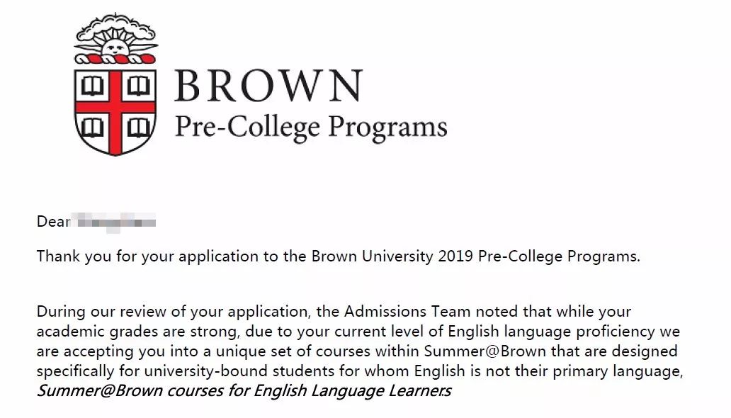Click the red cross center on shield

click(x=115, y=108)
